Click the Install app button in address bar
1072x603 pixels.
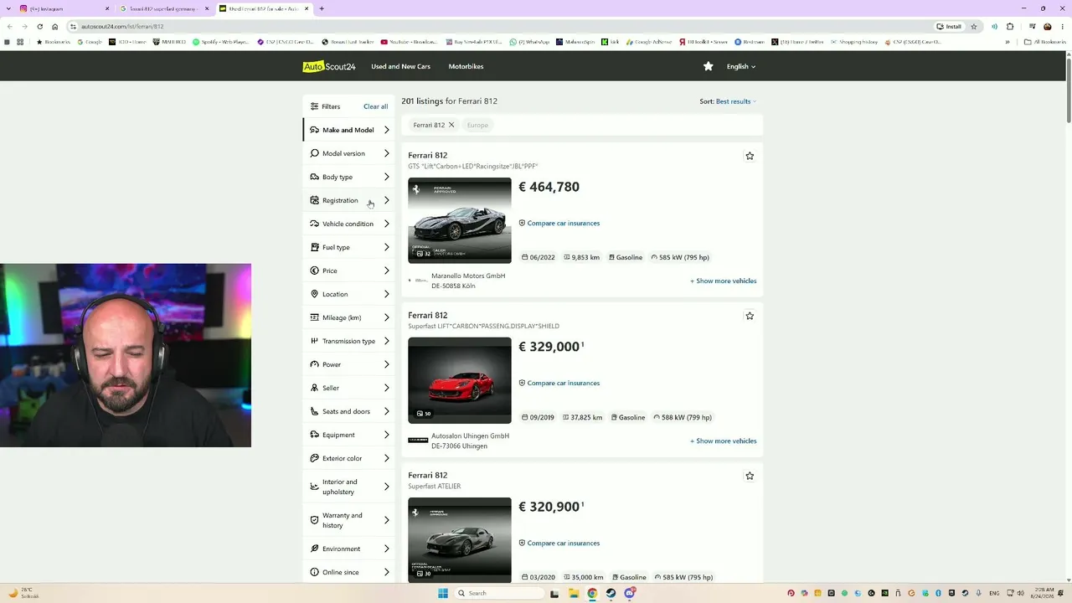click(x=950, y=26)
